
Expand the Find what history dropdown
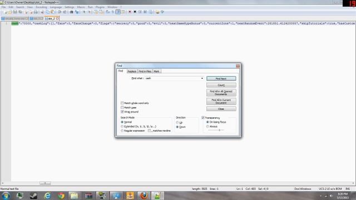[202, 78]
